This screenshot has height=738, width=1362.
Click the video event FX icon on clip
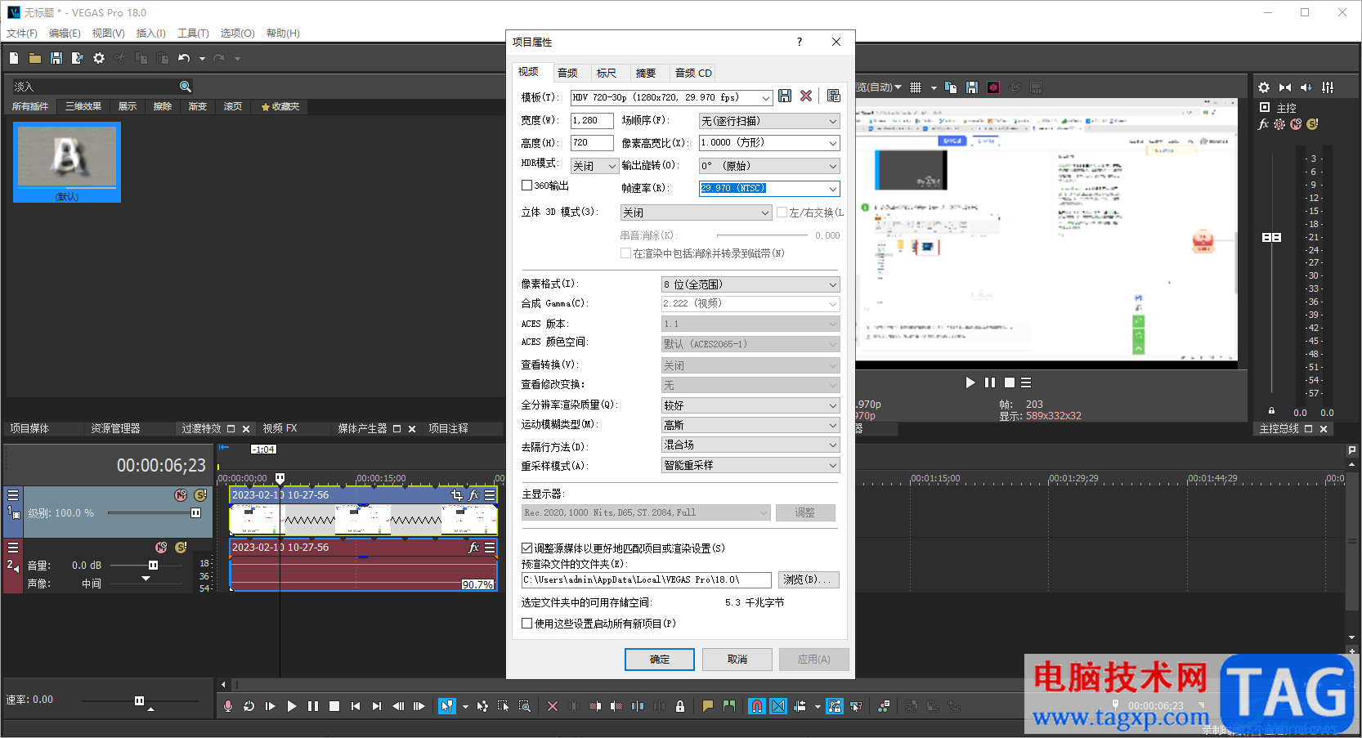pyautogui.click(x=473, y=495)
